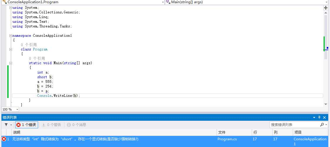This screenshot has height=147, width=330.
Task: Click the underlined 'a' in 'b = a;'
Action: point(47,91)
